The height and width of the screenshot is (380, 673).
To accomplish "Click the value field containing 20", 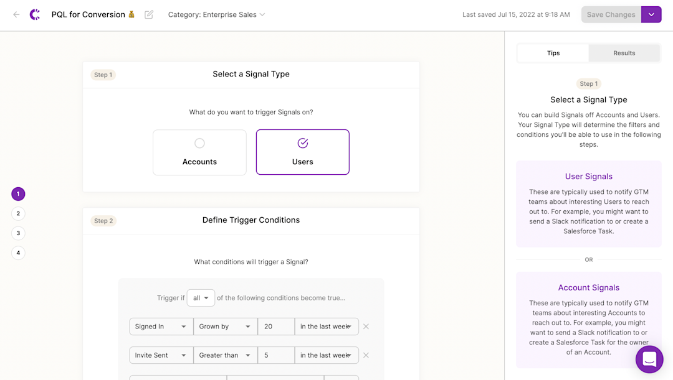I will click(x=276, y=327).
